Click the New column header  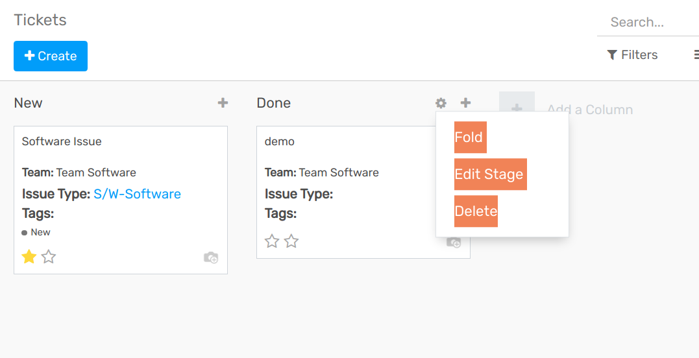28,103
